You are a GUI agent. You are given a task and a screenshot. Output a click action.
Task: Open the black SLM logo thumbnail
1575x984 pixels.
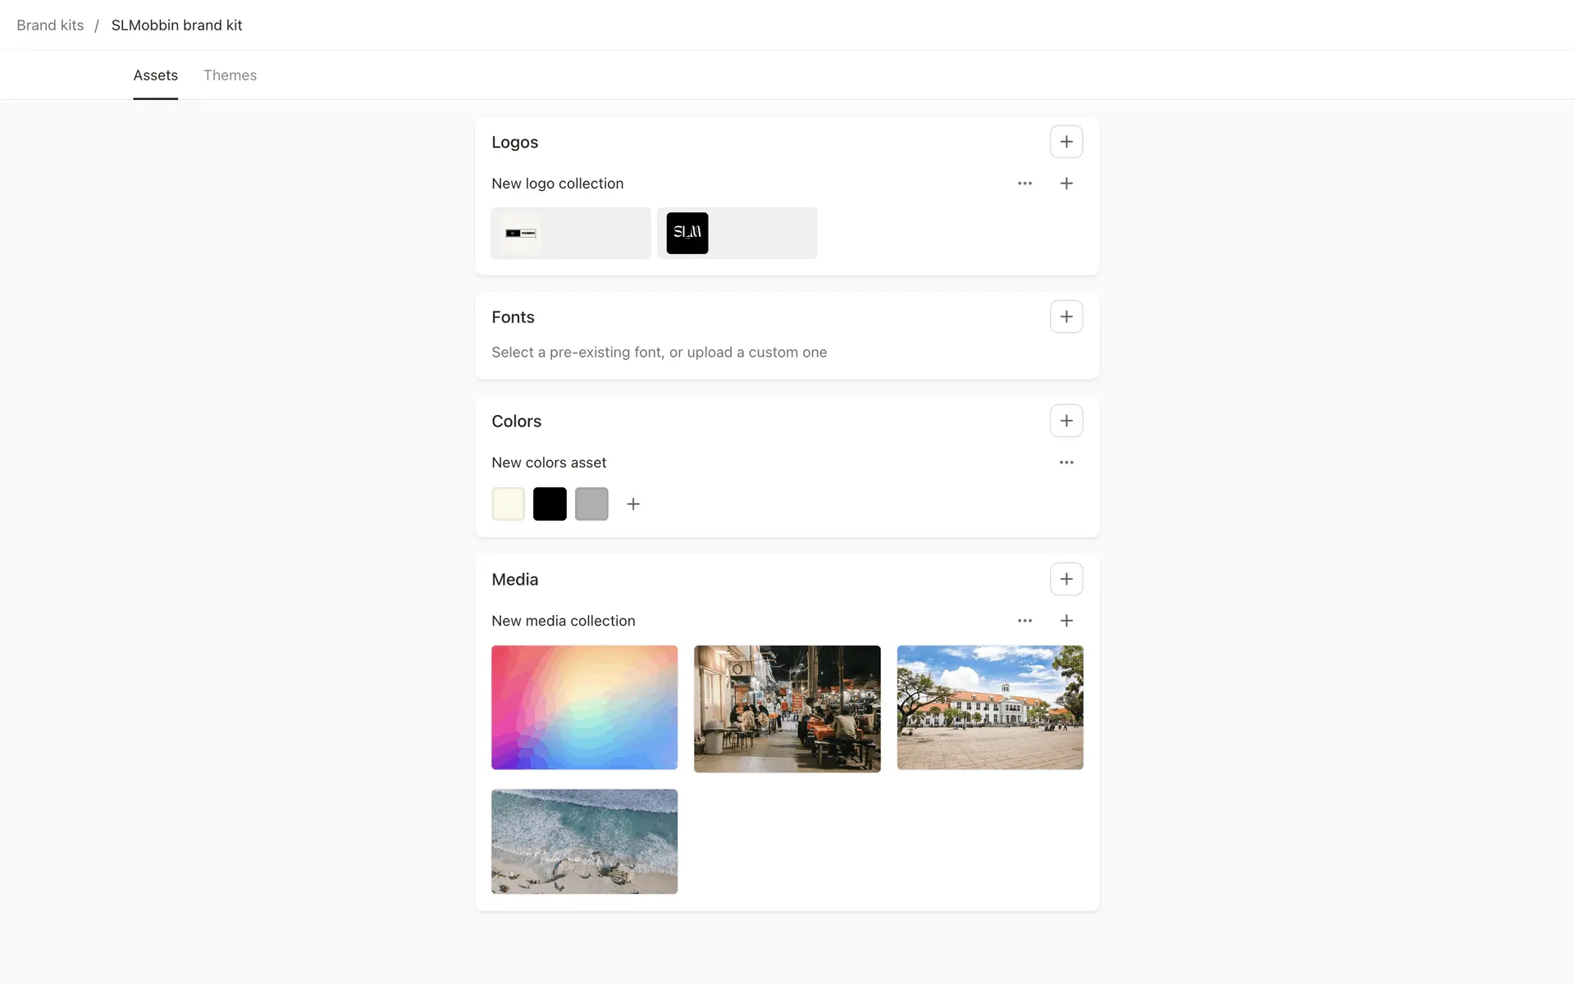(687, 233)
